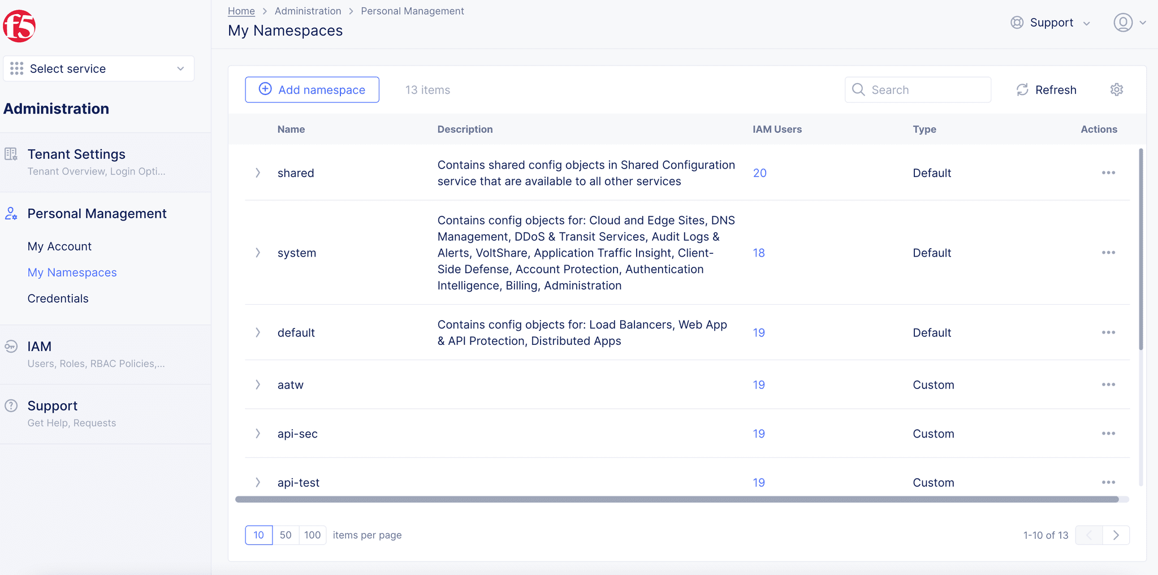Expand the system namespace row
This screenshot has height=575, width=1158.
(x=258, y=253)
